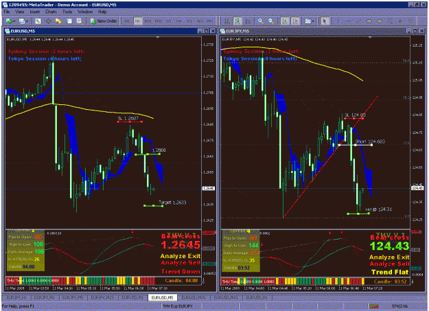Select the MN timeframe button

(210, 21)
